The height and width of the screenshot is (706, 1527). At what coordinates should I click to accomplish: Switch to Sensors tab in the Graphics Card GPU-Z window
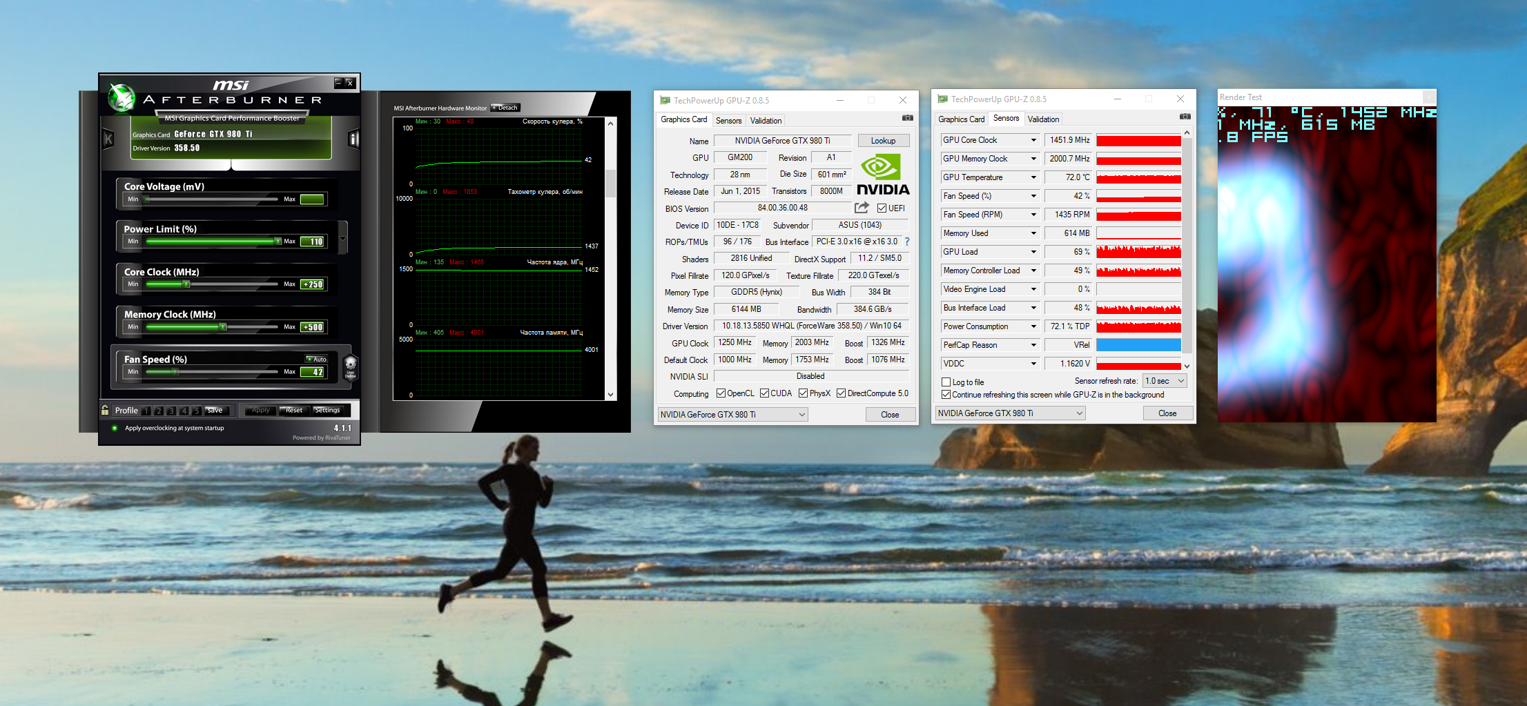(x=728, y=121)
